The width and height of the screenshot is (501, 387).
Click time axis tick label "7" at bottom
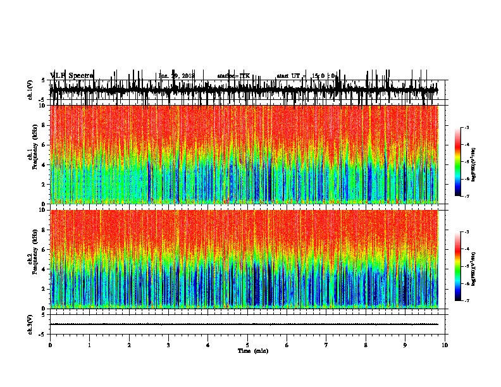[x=326, y=345]
